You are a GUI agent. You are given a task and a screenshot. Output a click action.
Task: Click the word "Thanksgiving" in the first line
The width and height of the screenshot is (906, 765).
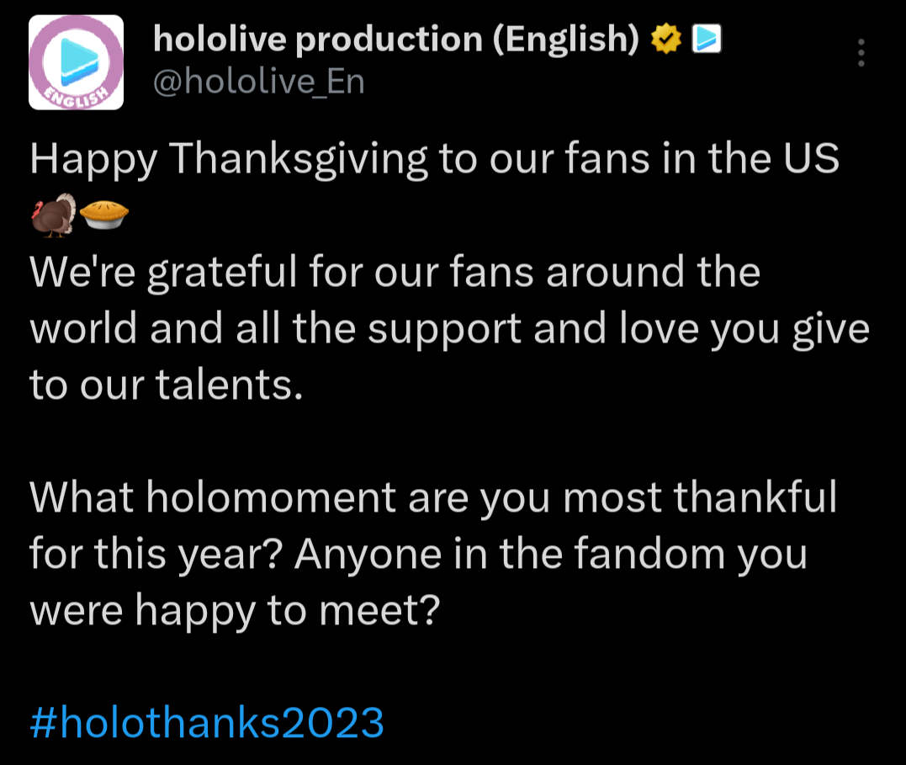(x=299, y=159)
